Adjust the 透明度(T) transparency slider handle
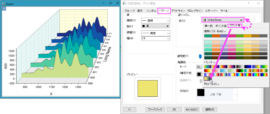This screenshot has height=114, width=270. coord(200,56)
